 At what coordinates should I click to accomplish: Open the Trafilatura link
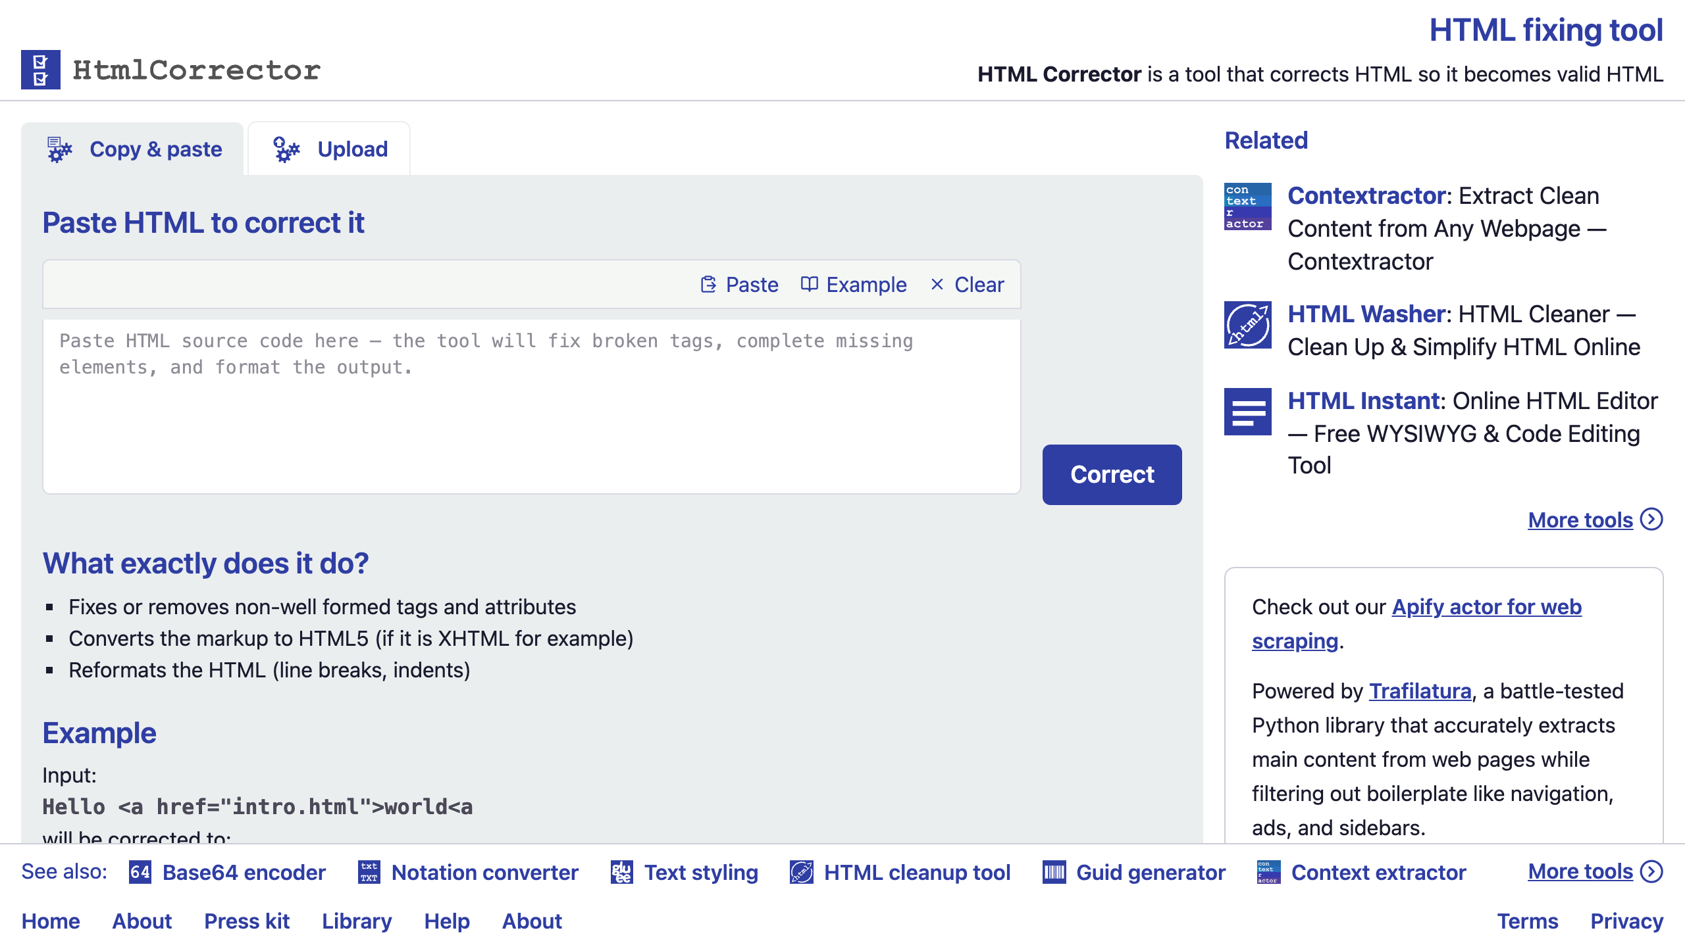pyautogui.click(x=1420, y=691)
